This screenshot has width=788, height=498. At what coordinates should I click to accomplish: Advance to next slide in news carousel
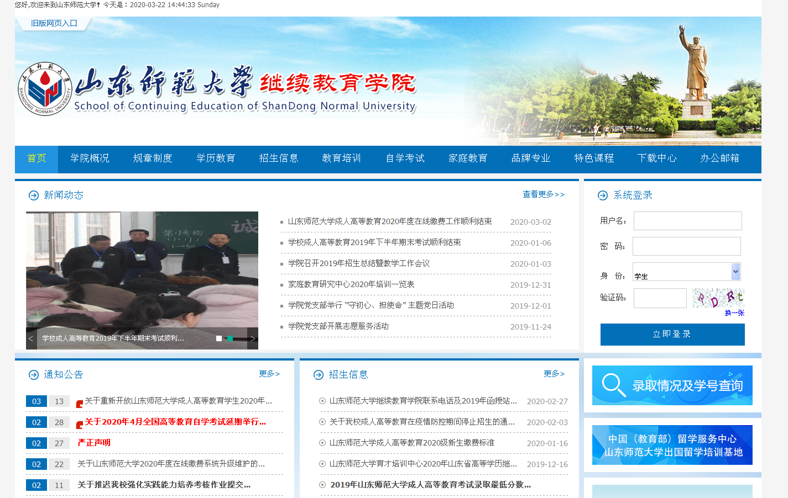point(253,338)
